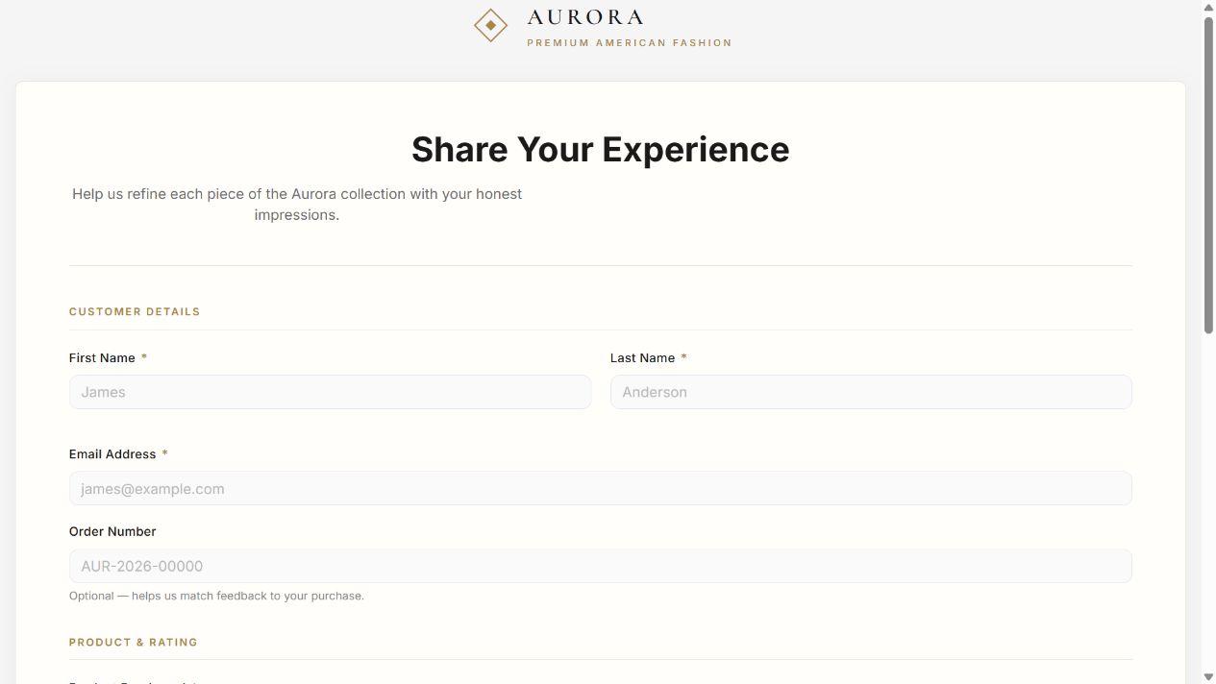
Task: Click the scrollbar down arrow
Action: point(1209,677)
